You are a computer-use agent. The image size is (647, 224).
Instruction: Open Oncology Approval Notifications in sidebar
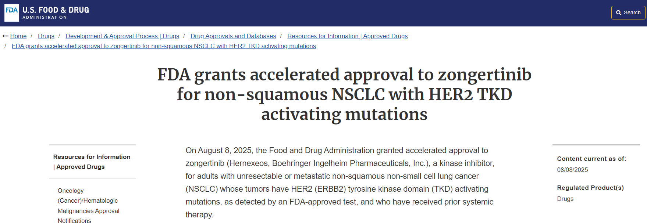pyautogui.click(x=88, y=206)
